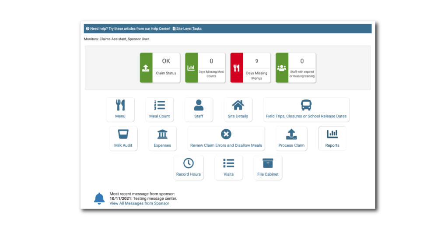The width and height of the screenshot is (448, 230).
Task: Click the Field Trips bus icon
Action: (x=306, y=105)
